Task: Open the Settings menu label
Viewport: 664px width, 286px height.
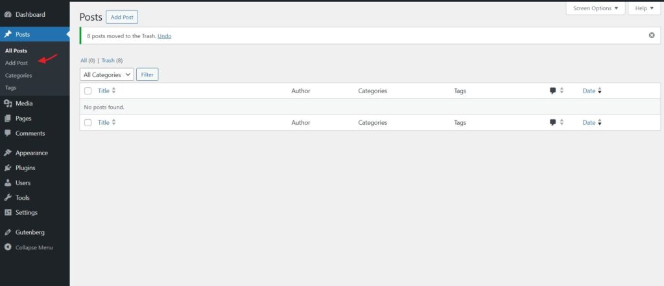Action: [26, 212]
